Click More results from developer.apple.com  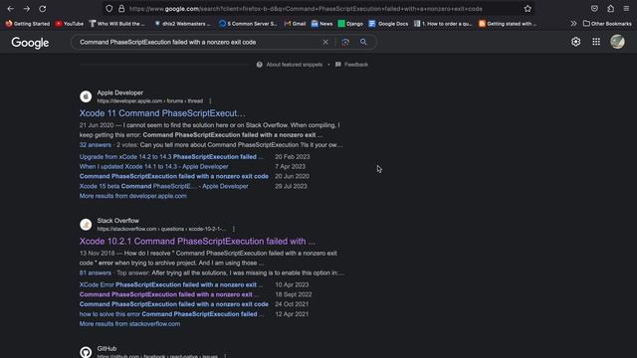(x=133, y=196)
